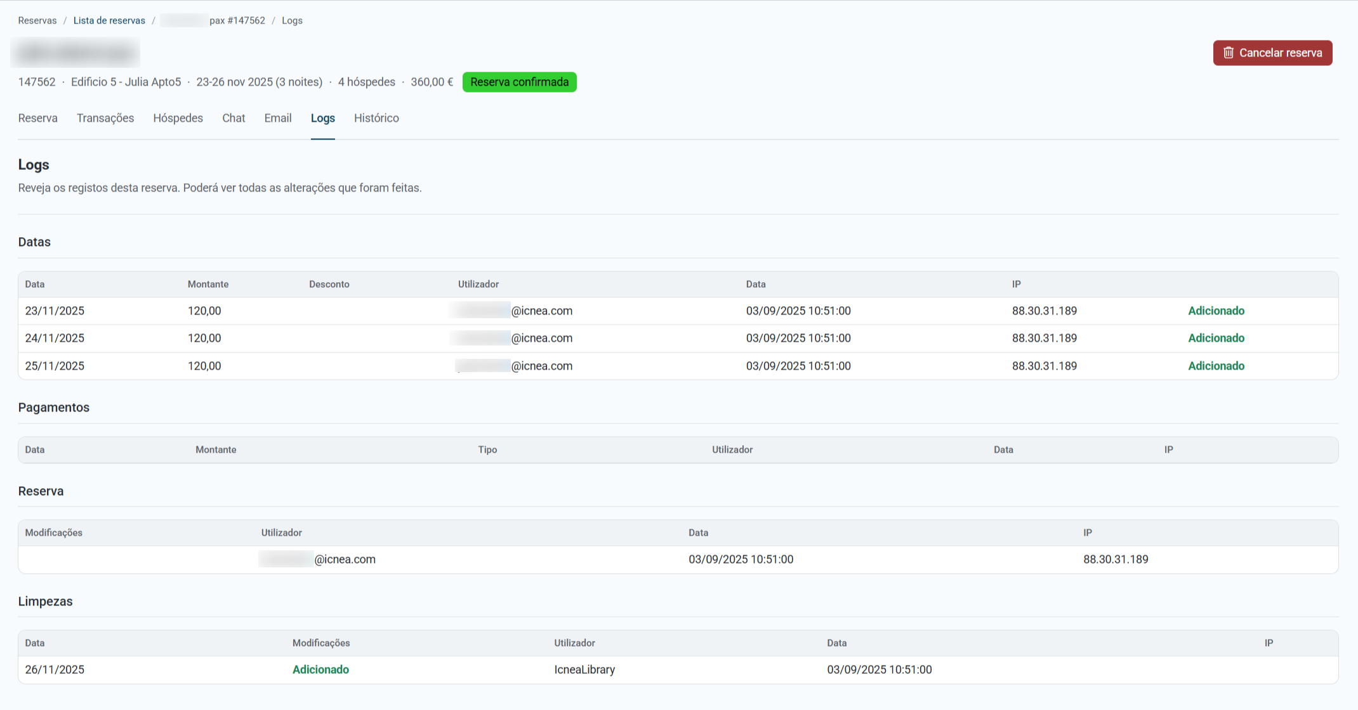This screenshot has width=1358, height=710.
Task: Click the Tipo header in Pagamentos table
Action: [487, 449]
